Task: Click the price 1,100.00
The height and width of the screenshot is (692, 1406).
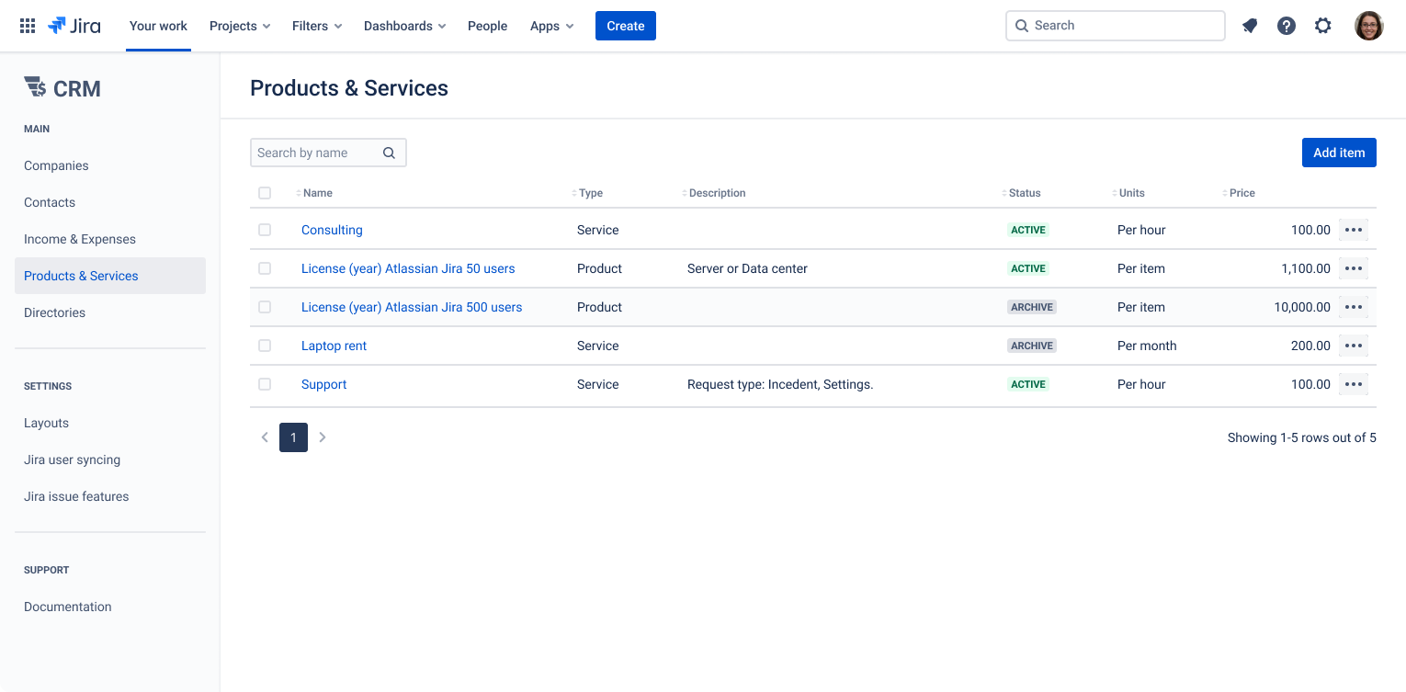Action: click(x=1306, y=268)
